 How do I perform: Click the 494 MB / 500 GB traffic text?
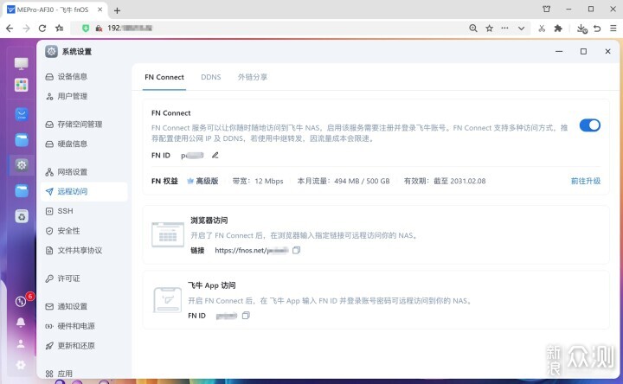click(x=362, y=181)
